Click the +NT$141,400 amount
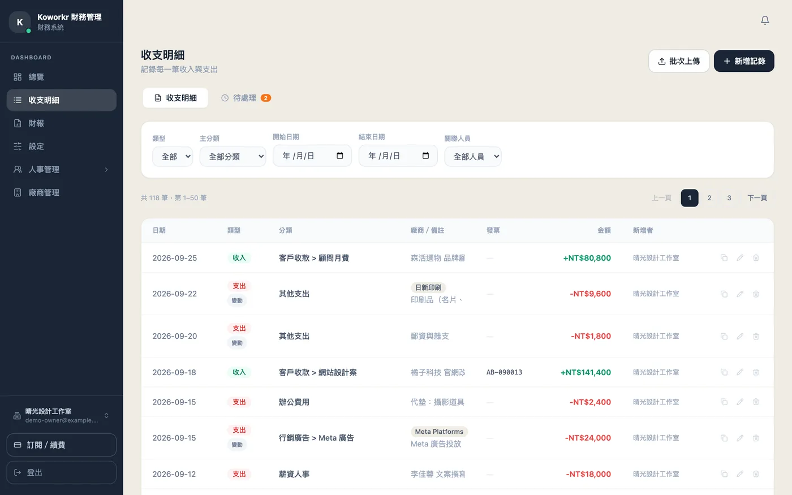The height and width of the screenshot is (495, 792). (586, 372)
